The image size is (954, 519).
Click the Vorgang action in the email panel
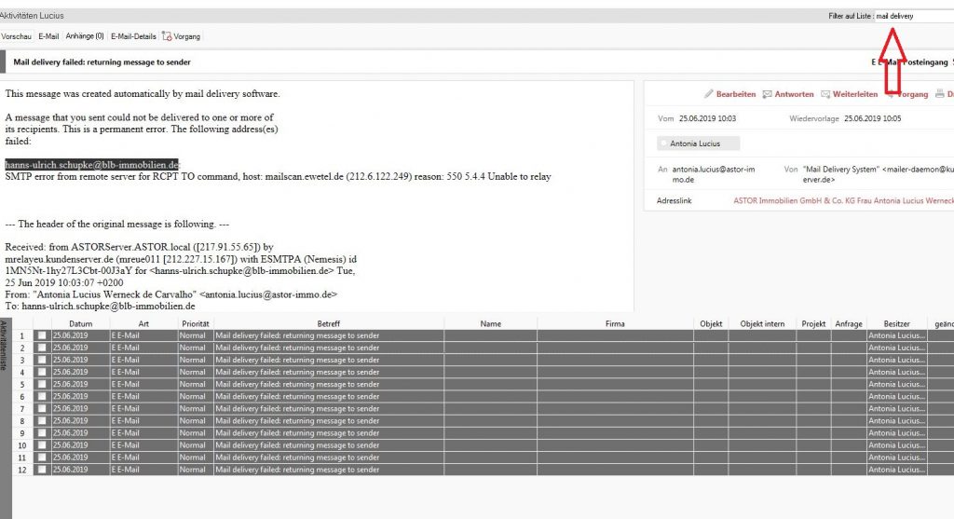point(911,94)
